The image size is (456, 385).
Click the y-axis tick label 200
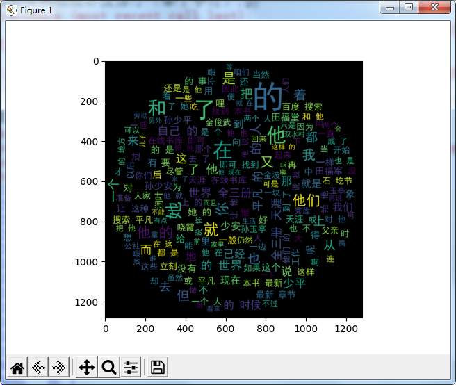89,101
